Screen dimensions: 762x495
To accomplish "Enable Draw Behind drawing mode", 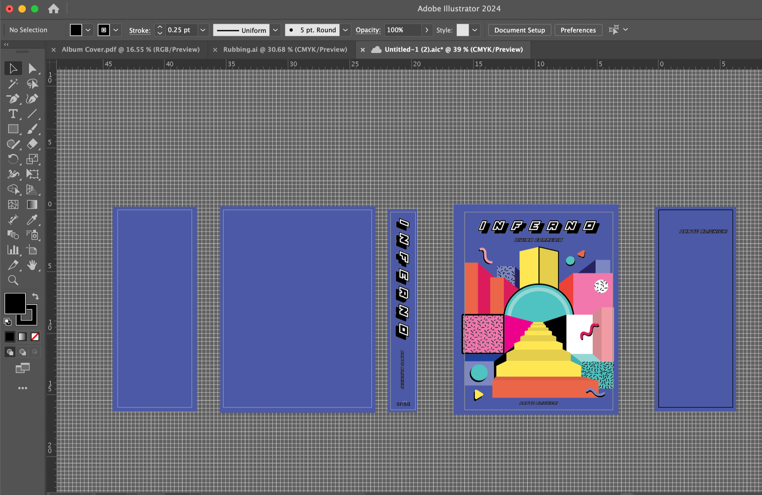I will tap(23, 352).
